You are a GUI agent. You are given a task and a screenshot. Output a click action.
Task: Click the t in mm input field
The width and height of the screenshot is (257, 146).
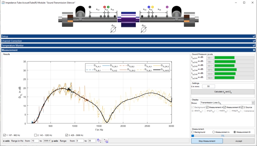click(x=208, y=86)
